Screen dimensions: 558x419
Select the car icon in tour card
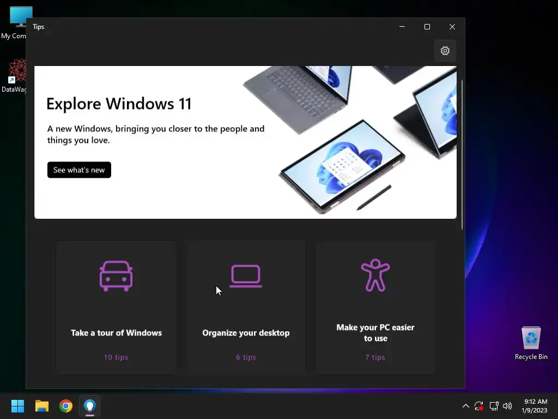(116, 276)
